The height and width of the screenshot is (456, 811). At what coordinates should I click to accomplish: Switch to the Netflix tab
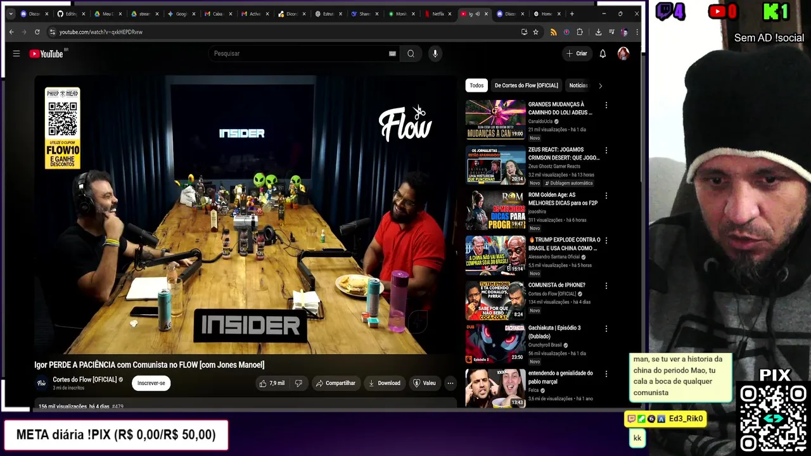pyautogui.click(x=438, y=13)
